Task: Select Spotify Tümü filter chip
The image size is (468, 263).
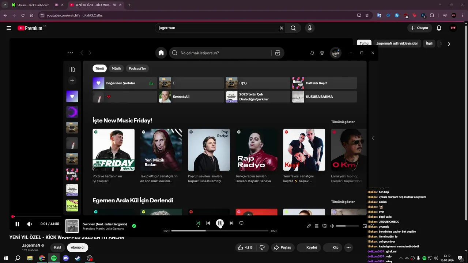Action: pyautogui.click(x=100, y=68)
